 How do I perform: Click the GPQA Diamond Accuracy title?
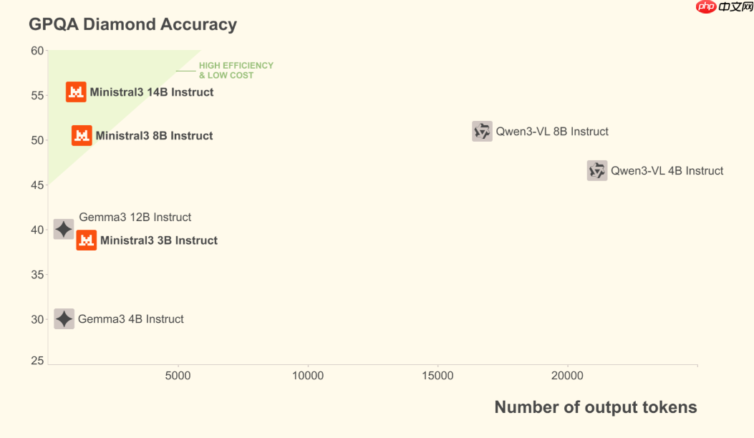click(x=132, y=24)
